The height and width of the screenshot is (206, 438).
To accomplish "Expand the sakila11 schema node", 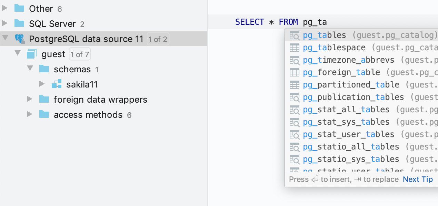I will point(42,84).
